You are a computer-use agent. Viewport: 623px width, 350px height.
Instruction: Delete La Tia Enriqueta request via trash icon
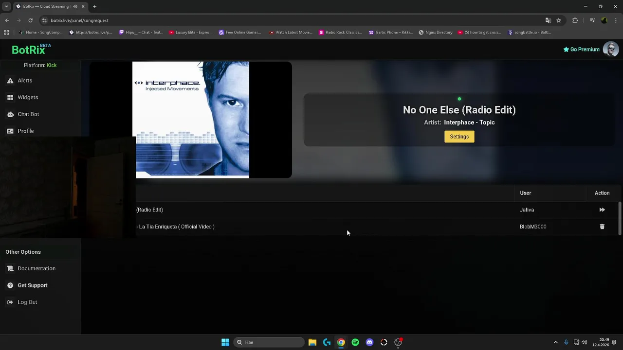pos(602,227)
